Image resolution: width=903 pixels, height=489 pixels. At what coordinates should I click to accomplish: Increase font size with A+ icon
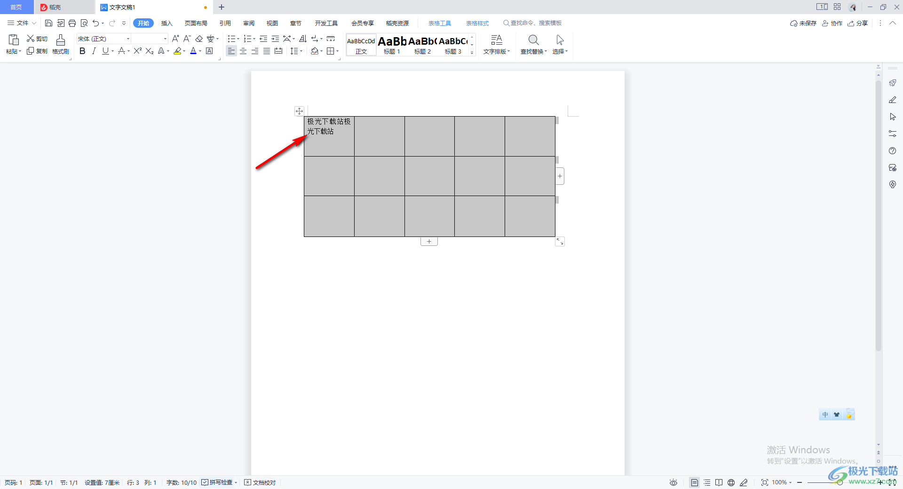coord(175,39)
